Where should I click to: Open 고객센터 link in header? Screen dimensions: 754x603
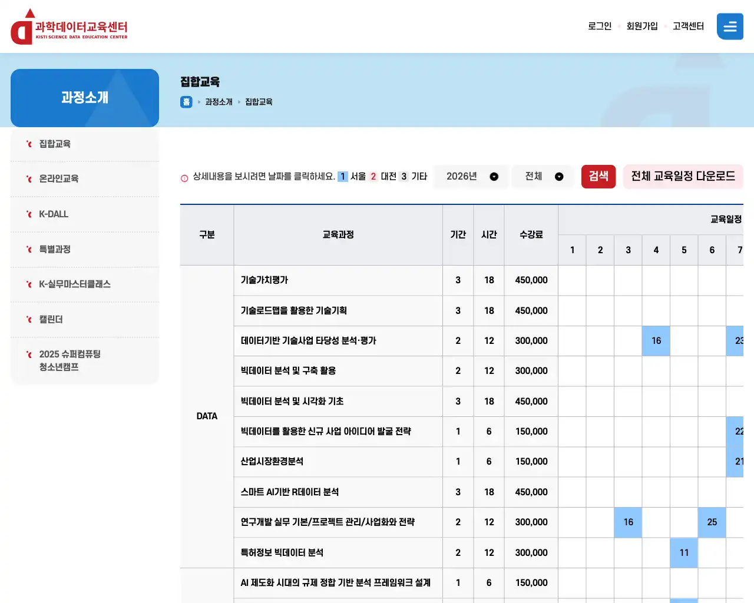coord(689,26)
